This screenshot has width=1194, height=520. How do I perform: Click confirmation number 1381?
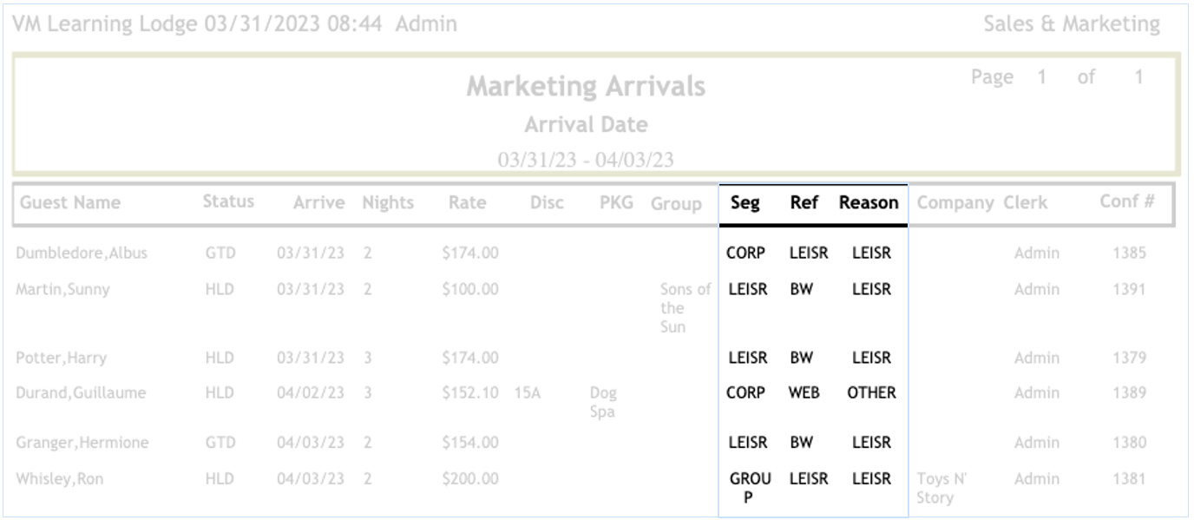(x=1129, y=478)
